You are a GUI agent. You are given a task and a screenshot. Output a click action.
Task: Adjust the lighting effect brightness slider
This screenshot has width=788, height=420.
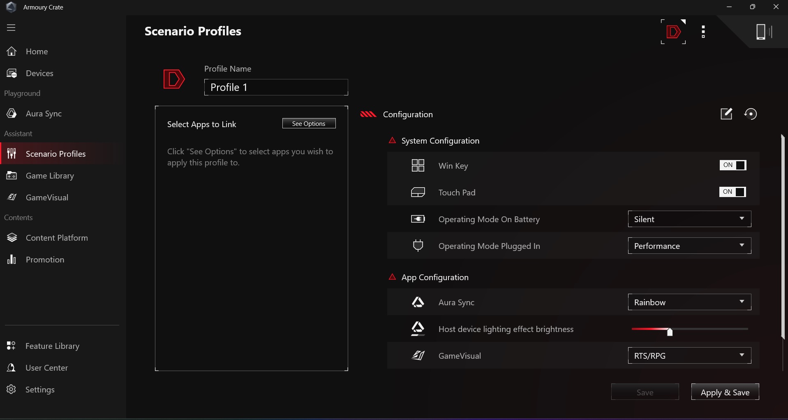coord(670,331)
